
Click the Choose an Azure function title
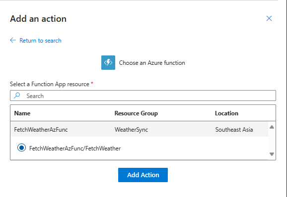coord(152,63)
